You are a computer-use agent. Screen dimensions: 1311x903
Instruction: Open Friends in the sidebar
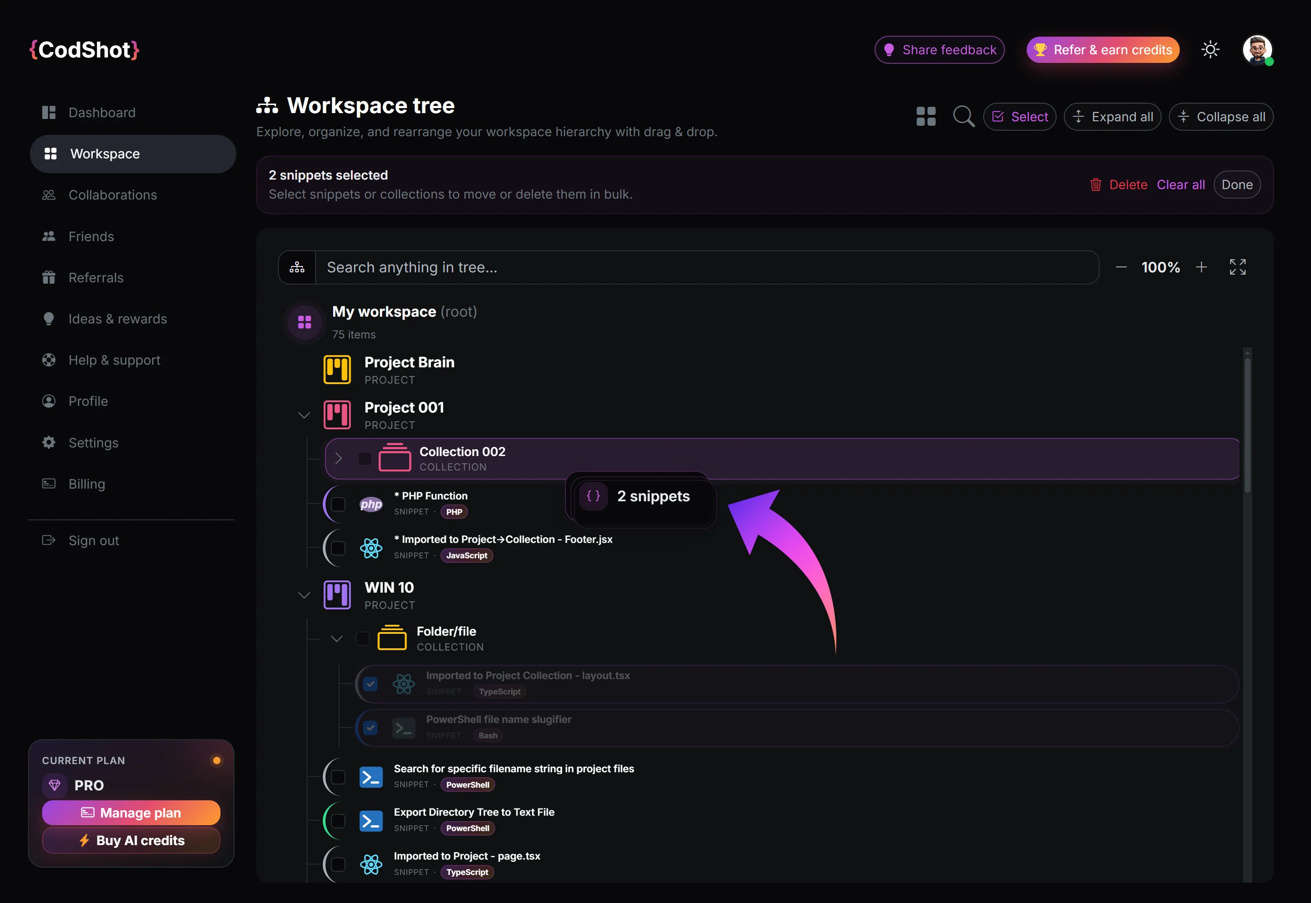(x=133, y=236)
